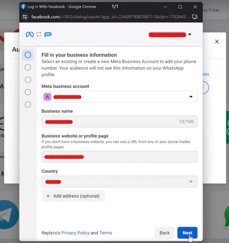
Task: Maximize the Chrome popup window
Action: [180, 7]
